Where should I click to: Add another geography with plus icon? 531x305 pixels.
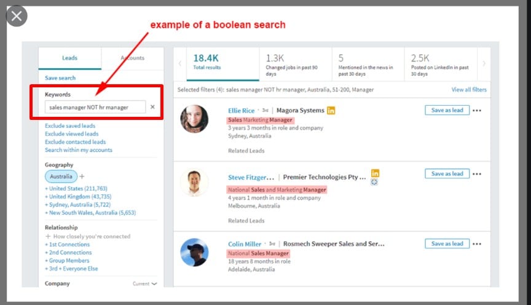coord(82,176)
